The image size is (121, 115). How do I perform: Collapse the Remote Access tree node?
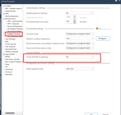4,19
